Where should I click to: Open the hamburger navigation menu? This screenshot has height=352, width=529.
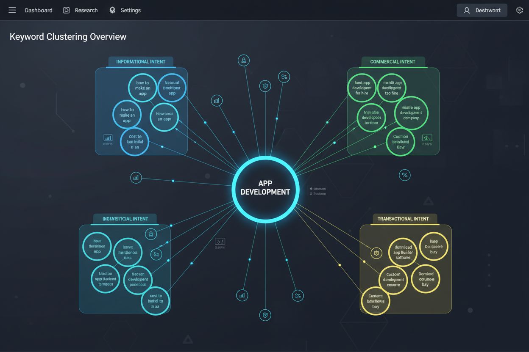coord(12,10)
